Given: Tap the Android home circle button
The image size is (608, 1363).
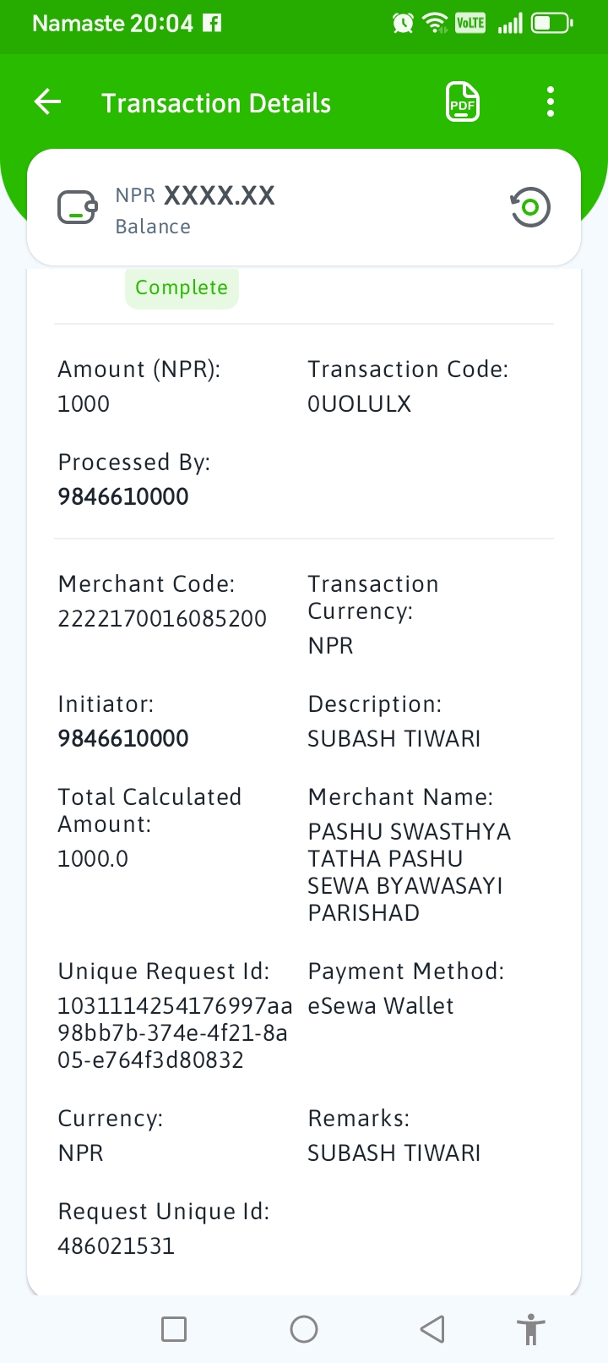Looking at the screenshot, I should pos(304,1329).
